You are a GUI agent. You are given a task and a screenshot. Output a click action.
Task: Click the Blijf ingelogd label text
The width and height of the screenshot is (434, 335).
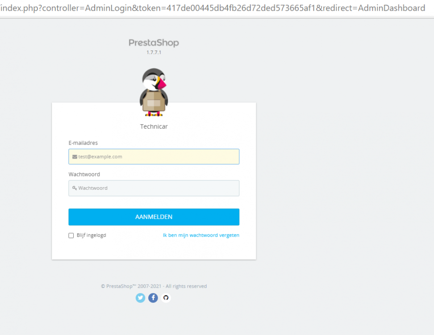pyautogui.click(x=92, y=235)
